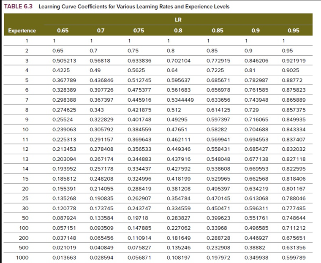This screenshot has height=263, width=321.
Task: Click cell value 0.38882
Action: click(255, 248)
